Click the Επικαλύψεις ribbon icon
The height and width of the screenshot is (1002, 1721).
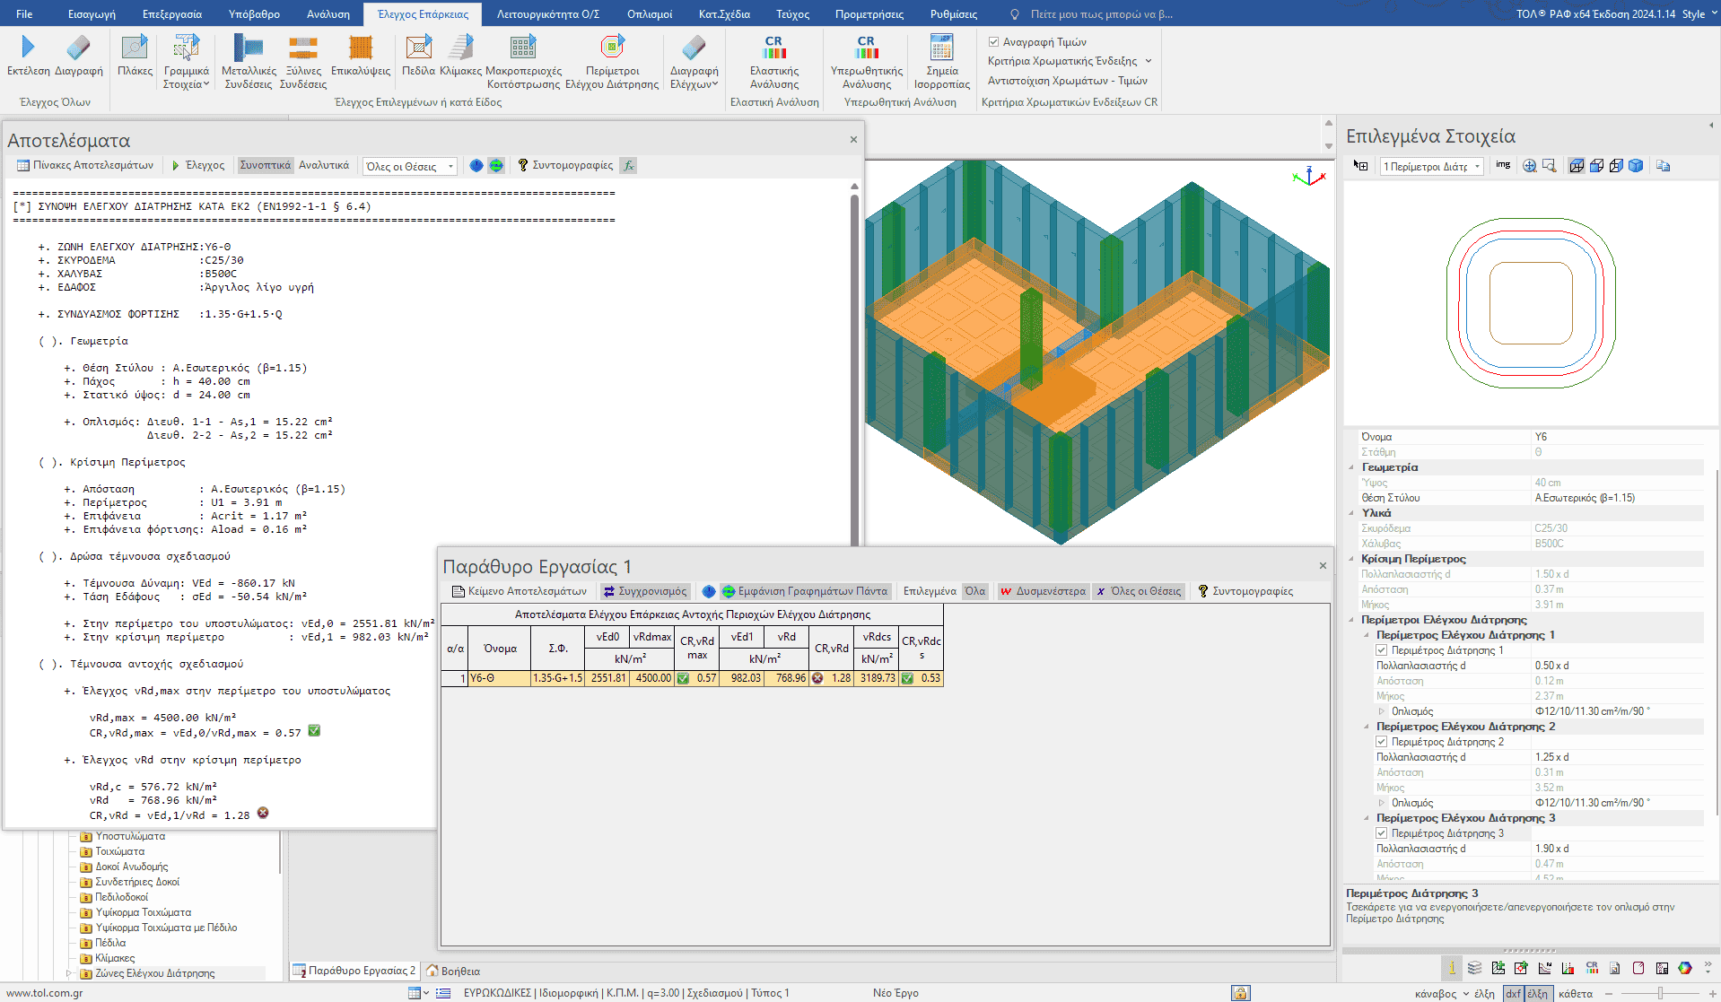[x=361, y=48]
